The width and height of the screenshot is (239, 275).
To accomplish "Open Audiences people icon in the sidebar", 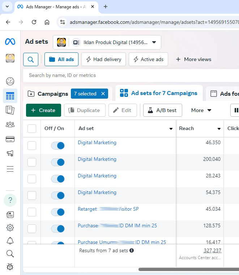I will click(x=10, y=125).
